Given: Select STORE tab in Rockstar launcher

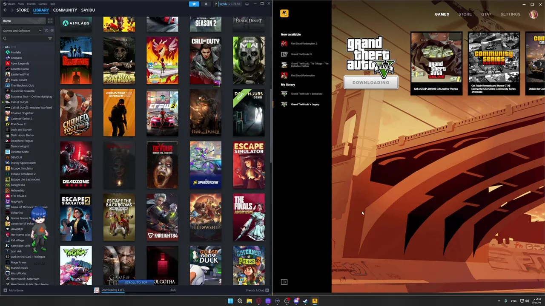Looking at the screenshot, I should [465, 14].
